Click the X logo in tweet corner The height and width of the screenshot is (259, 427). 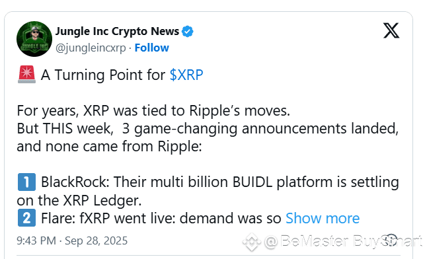click(x=391, y=30)
